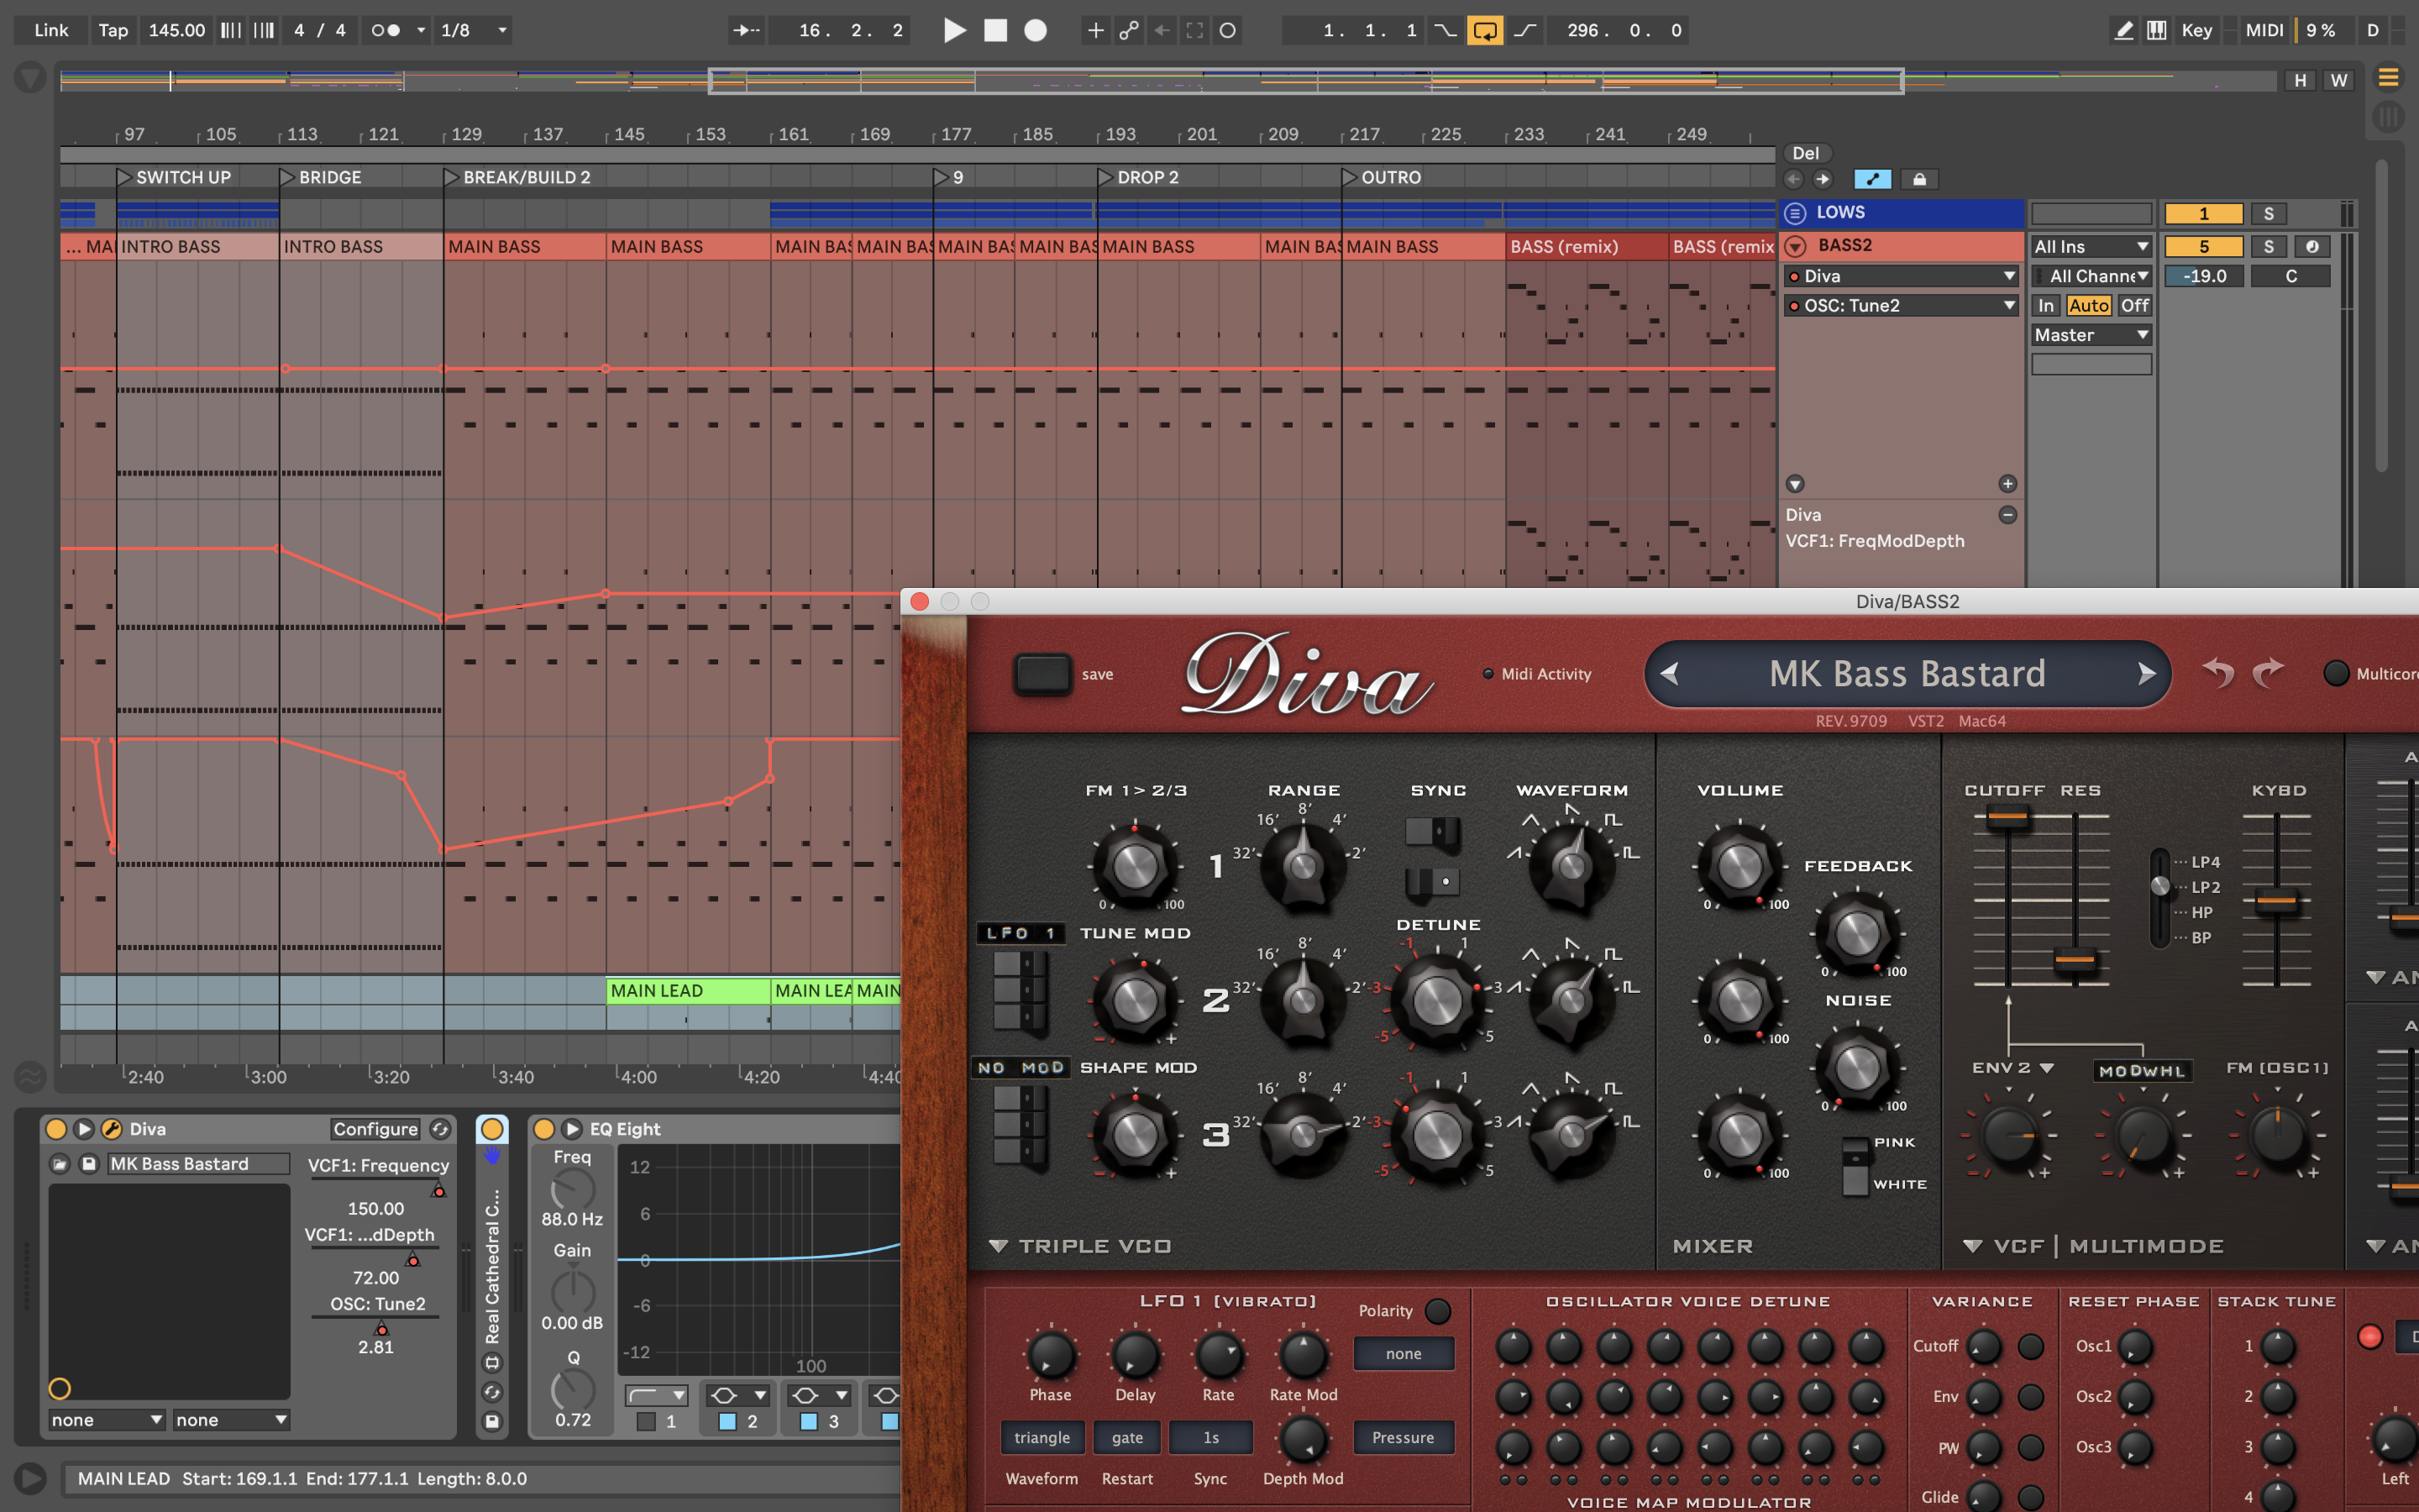Open the Diva device wrench icon
The height and width of the screenshot is (1512, 2419).
click(x=111, y=1129)
